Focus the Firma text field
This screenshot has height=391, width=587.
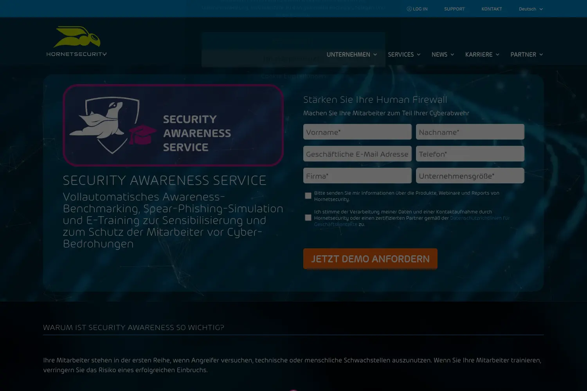[357, 176]
